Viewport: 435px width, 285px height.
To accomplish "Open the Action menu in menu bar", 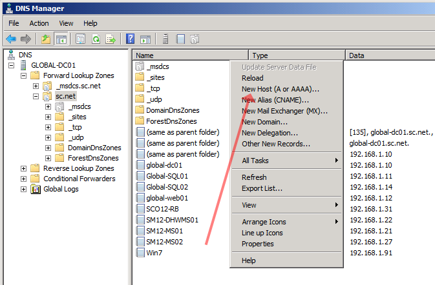I will (x=39, y=23).
